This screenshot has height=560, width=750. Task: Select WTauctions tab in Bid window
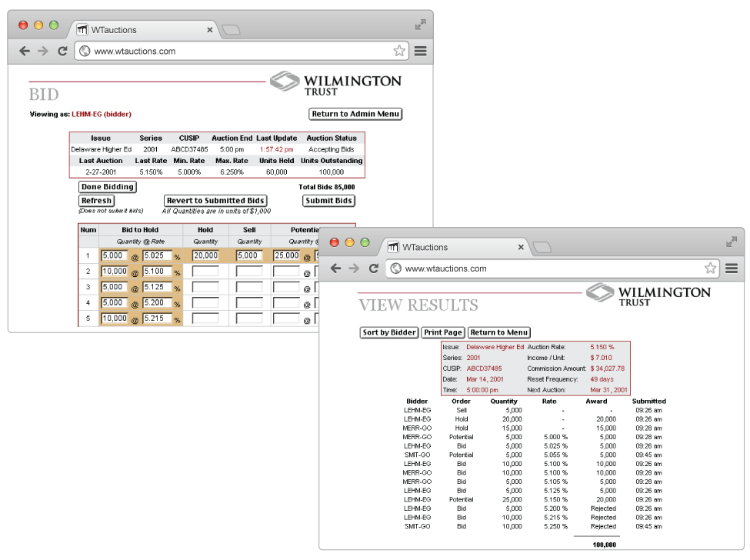tap(144, 30)
